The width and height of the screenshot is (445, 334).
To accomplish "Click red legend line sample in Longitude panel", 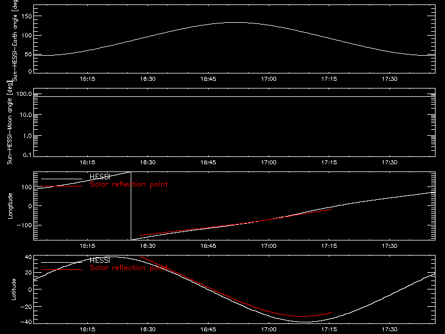I will click(62, 186).
